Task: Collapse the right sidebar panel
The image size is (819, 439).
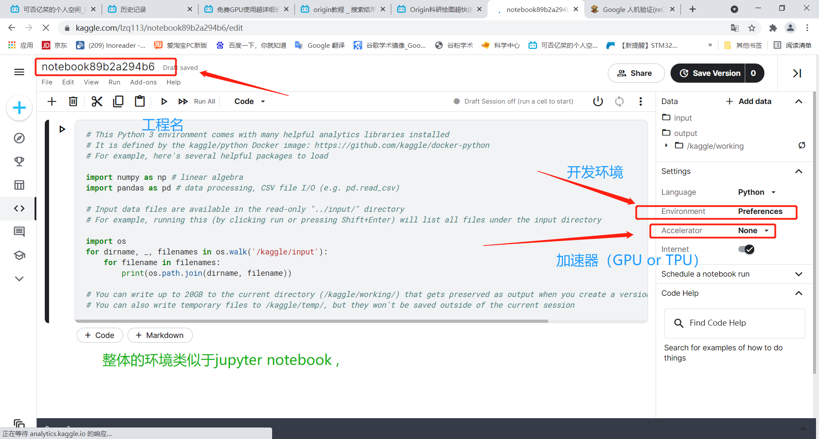Action: pos(797,73)
